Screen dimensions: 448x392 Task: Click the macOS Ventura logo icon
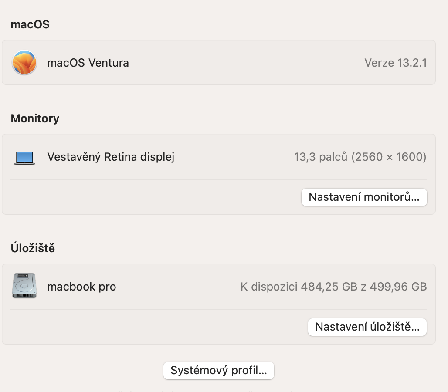[x=24, y=62]
